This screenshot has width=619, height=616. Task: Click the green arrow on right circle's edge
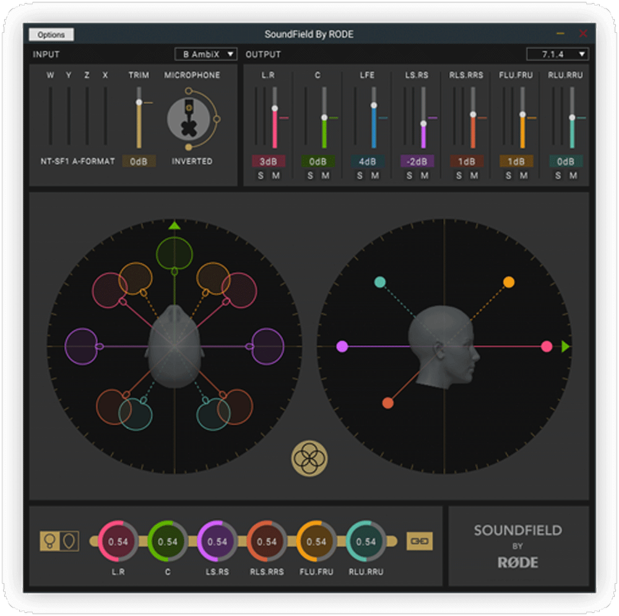(565, 348)
